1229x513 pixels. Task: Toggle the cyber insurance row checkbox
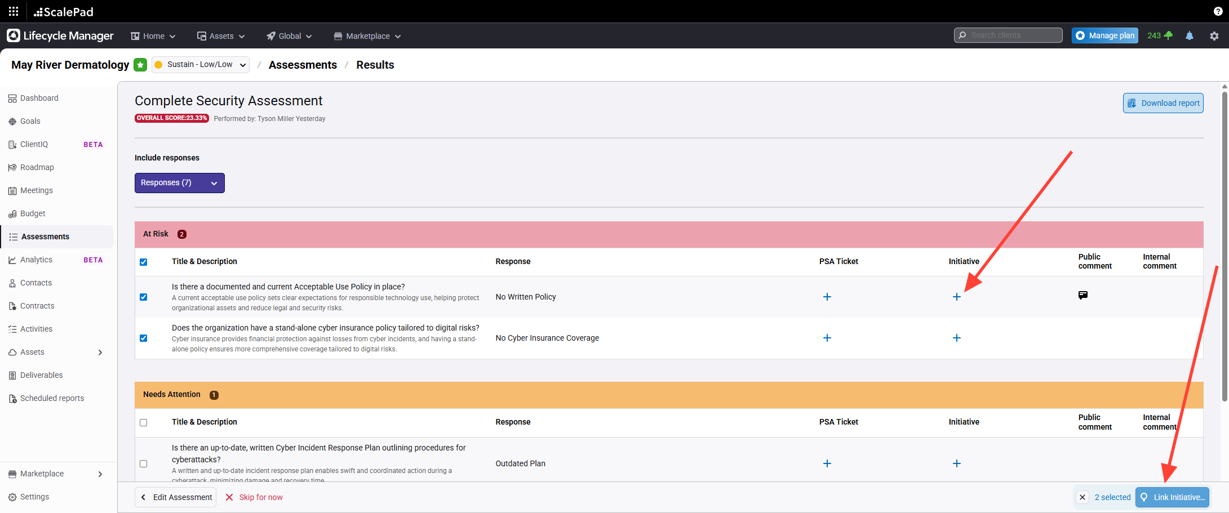pyautogui.click(x=144, y=338)
